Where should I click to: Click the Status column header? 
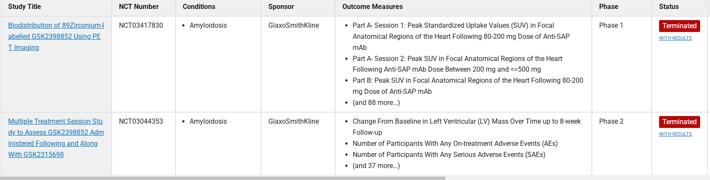[x=669, y=7]
